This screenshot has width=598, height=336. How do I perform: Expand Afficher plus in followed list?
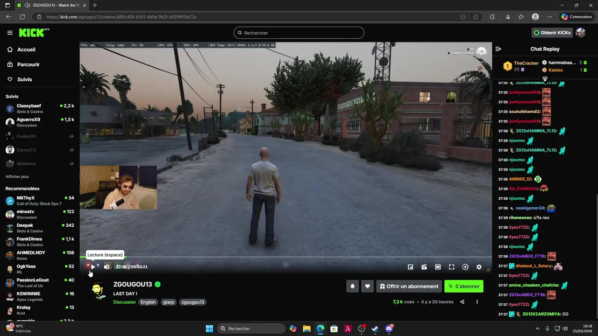[17, 177]
